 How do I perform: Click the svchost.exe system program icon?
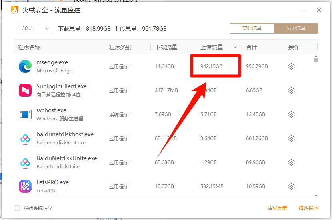pyautogui.click(x=25, y=114)
